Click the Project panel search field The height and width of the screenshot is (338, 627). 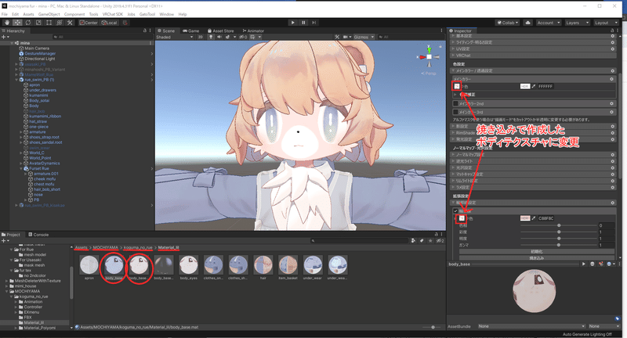coord(359,241)
